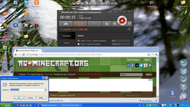Open the Chrome wrench menu
190x107 pixels.
tap(156, 55)
